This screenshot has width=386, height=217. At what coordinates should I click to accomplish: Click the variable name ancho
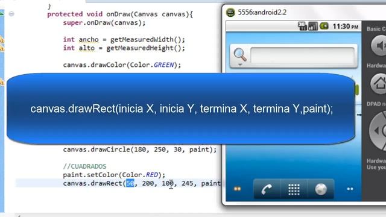click(89, 40)
